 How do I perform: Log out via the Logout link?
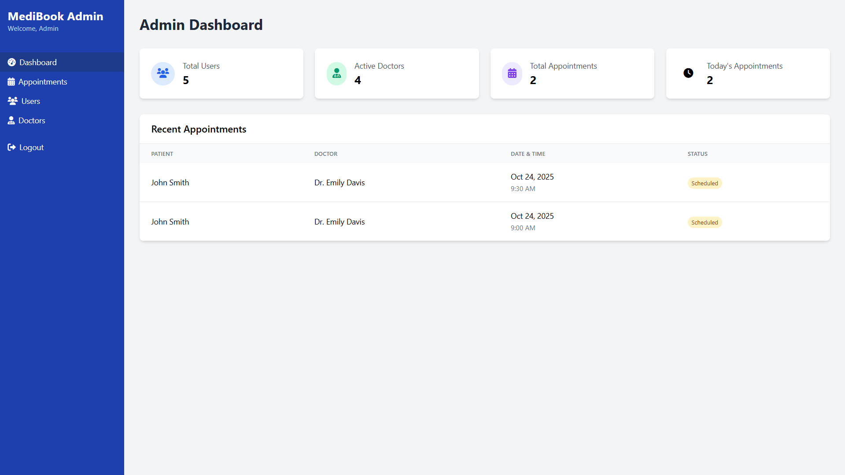[x=31, y=147]
